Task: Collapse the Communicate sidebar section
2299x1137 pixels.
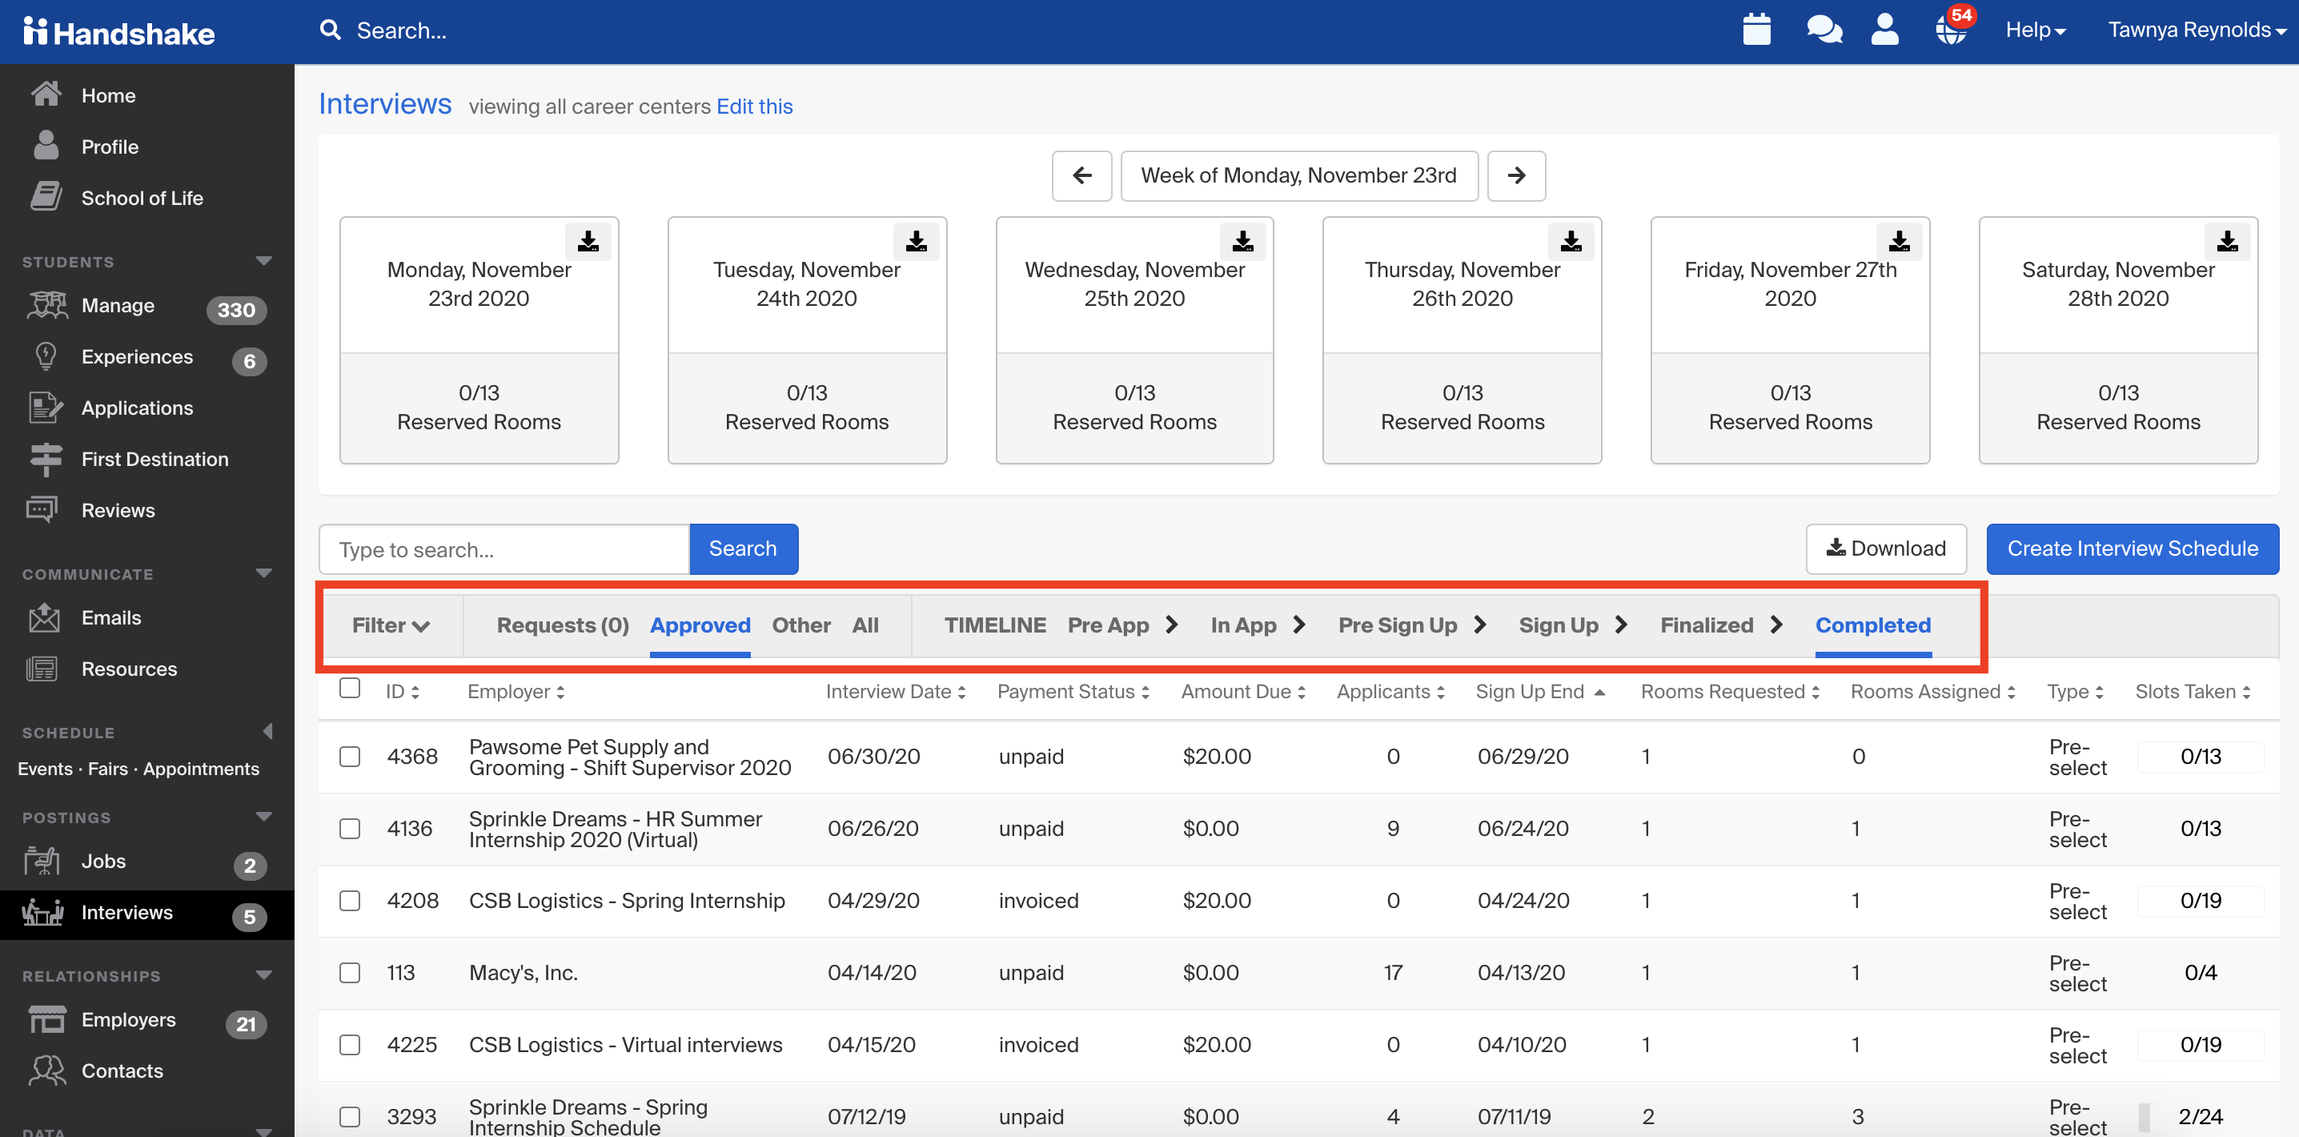Action: [263, 574]
